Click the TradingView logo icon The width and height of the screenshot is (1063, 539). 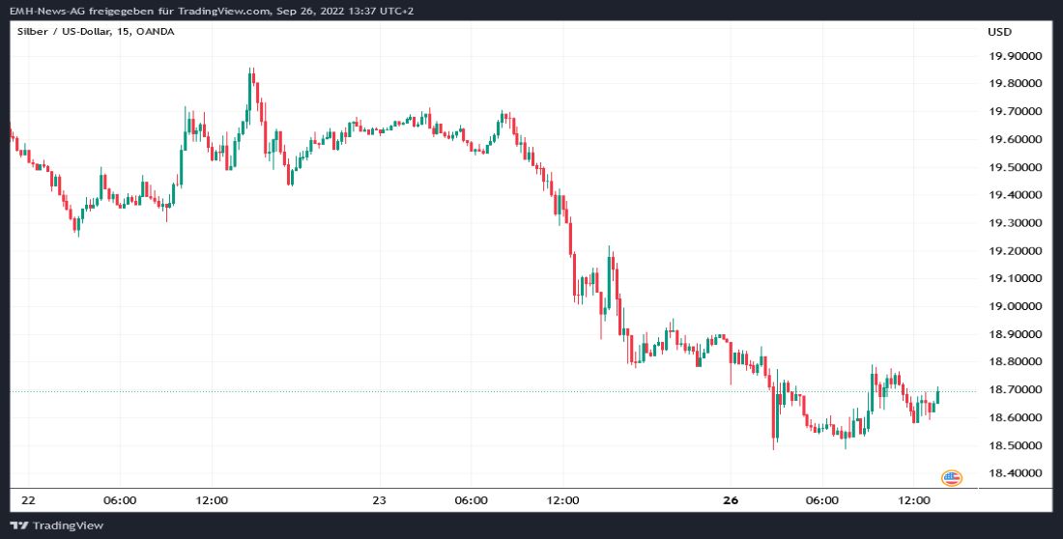click(19, 525)
